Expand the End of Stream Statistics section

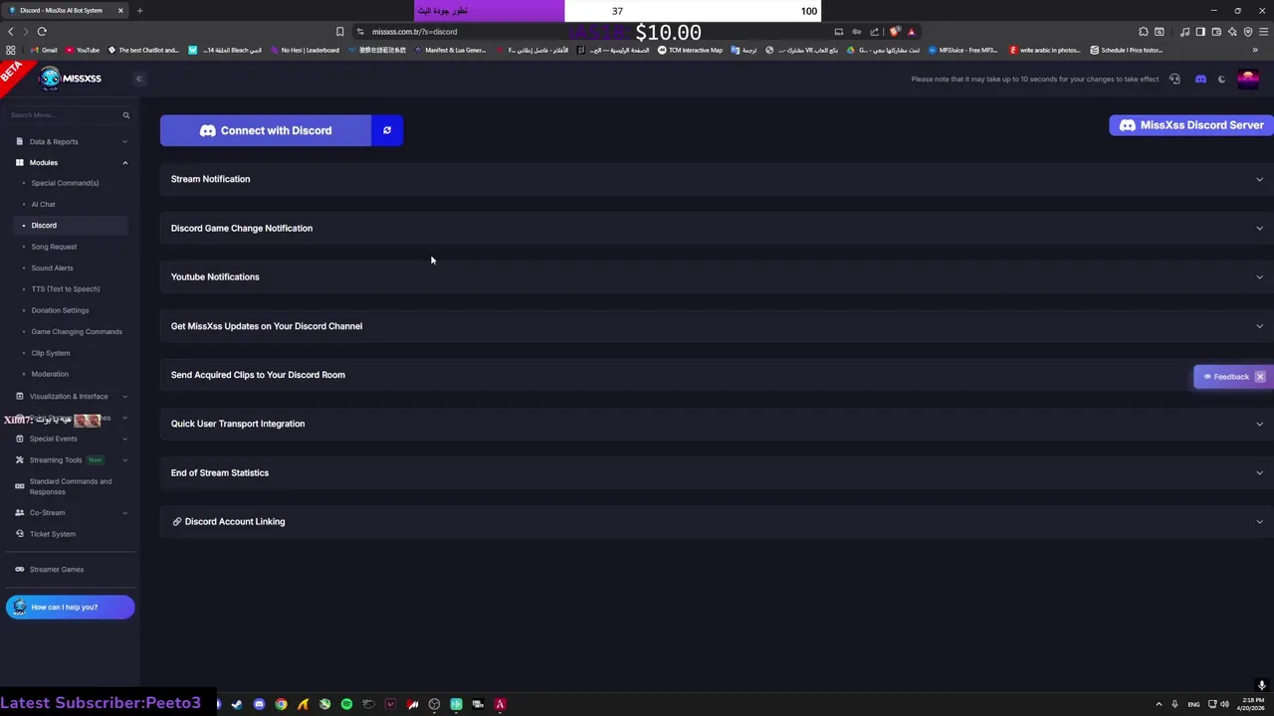tap(717, 472)
